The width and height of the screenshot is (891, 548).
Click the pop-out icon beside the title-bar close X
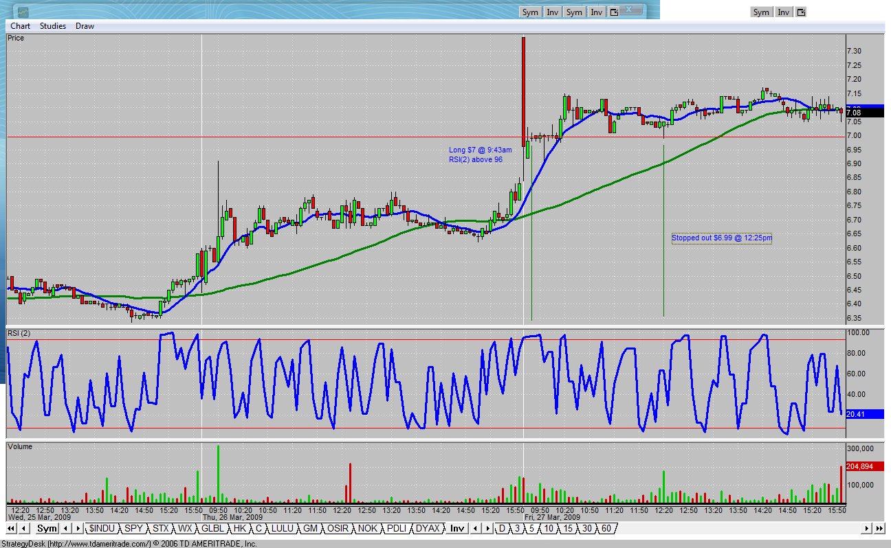(615, 12)
